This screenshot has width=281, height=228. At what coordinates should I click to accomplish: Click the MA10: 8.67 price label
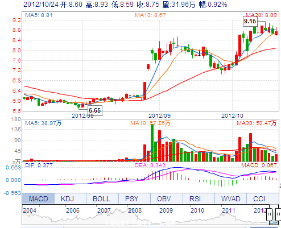150,15
